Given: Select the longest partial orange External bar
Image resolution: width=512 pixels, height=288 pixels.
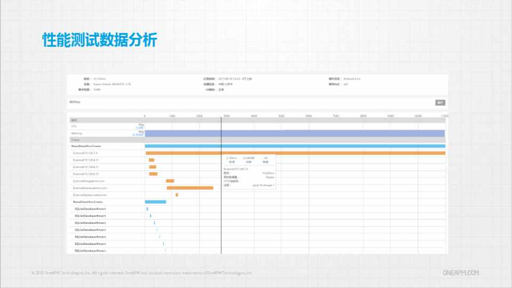Looking at the screenshot, I should [190, 188].
